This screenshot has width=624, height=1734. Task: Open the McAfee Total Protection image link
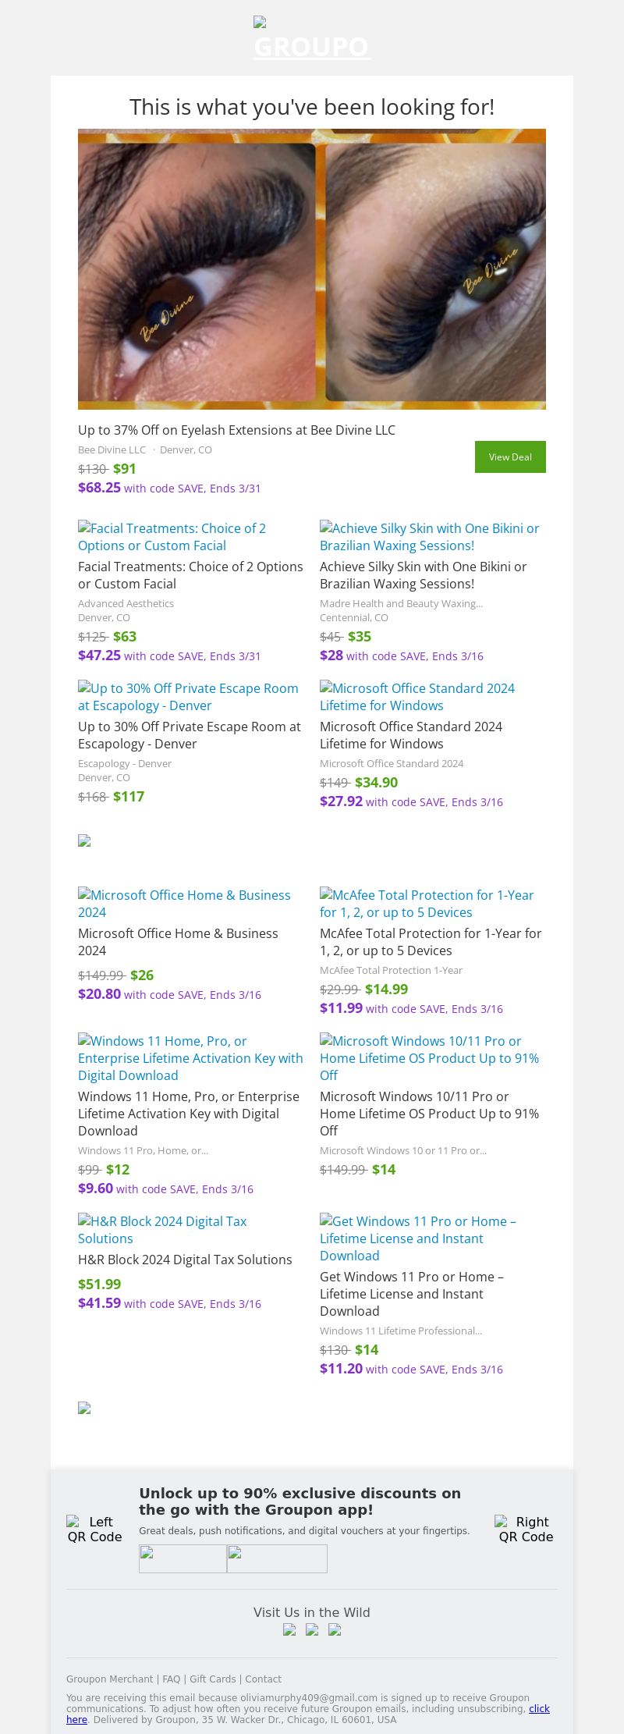(x=427, y=904)
